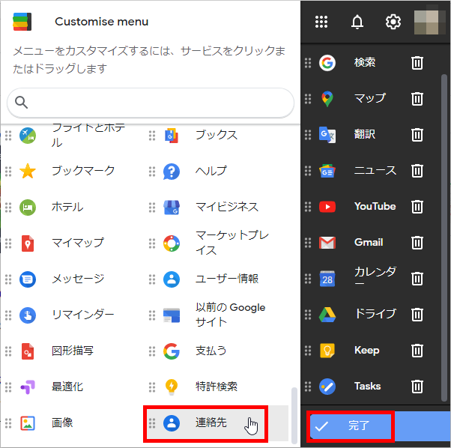Remove Tasks with its trash icon
The height and width of the screenshot is (448, 451).
417,387
